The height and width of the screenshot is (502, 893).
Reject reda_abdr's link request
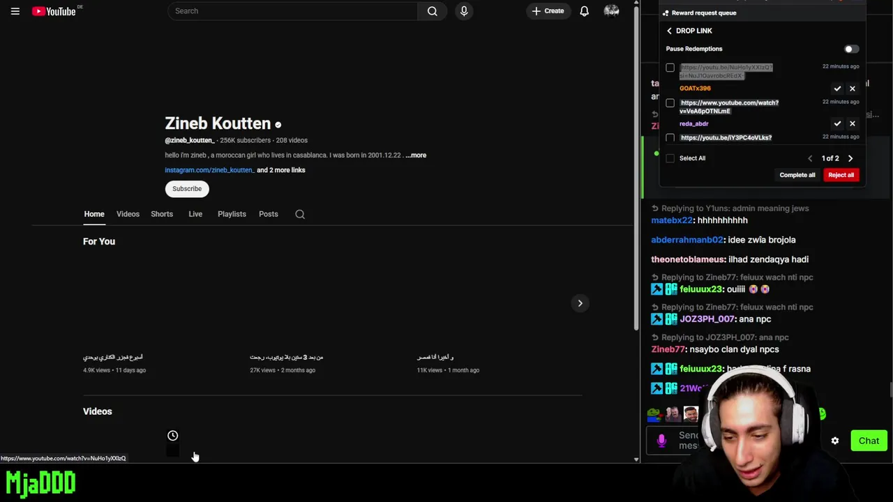point(852,123)
